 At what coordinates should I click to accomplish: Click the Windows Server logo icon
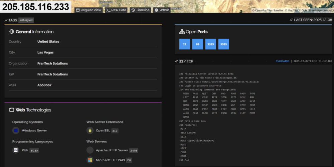point(16,130)
